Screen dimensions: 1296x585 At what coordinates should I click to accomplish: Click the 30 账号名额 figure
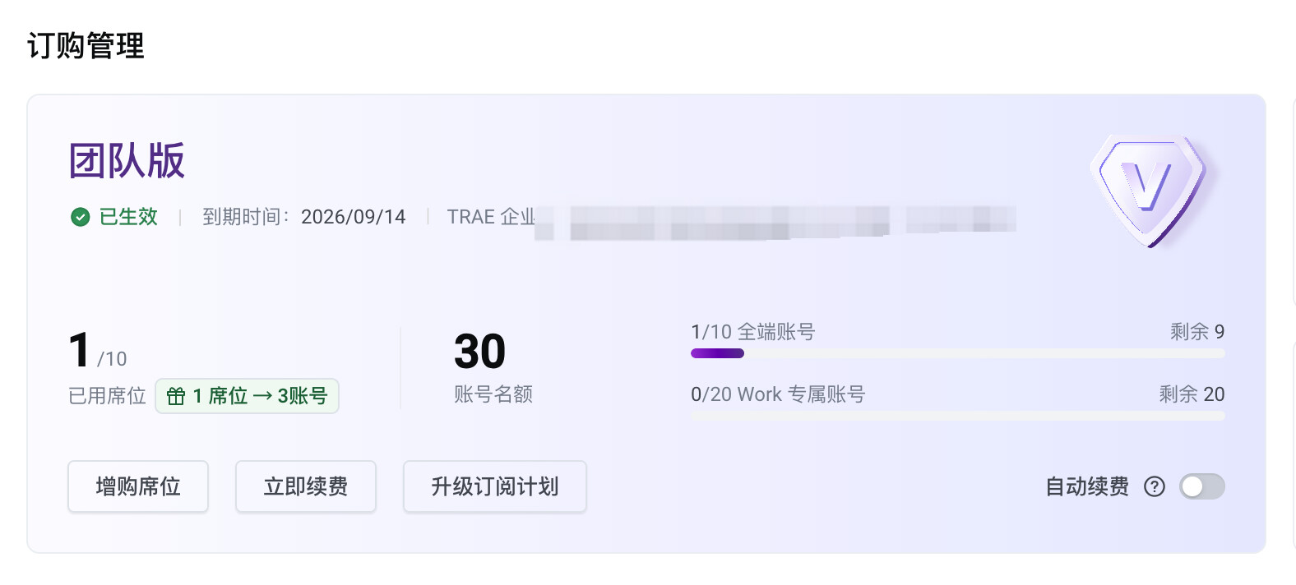tap(480, 352)
